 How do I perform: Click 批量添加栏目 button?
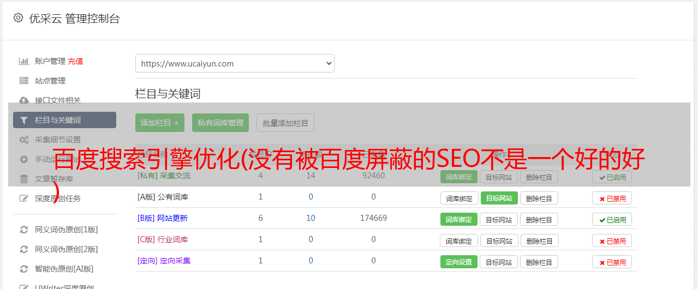pos(285,123)
